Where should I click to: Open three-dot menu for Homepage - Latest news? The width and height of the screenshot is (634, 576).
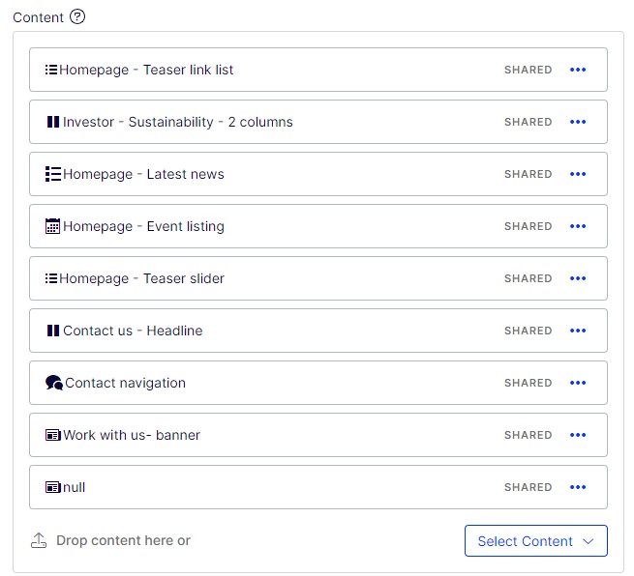coord(578,174)
